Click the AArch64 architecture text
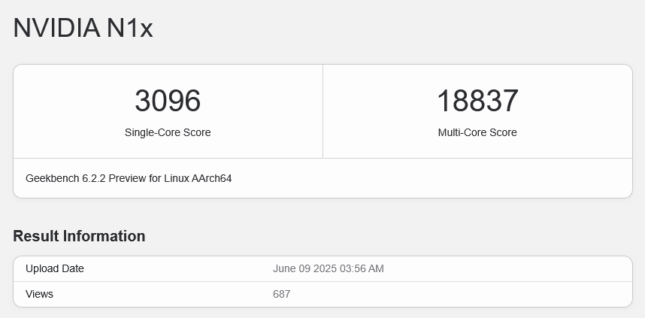The height and width of the screenshot is (318, 645). click(213, 178)
